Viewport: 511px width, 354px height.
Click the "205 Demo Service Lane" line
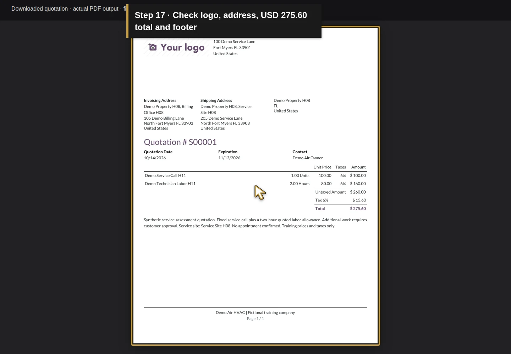(221, 118)
